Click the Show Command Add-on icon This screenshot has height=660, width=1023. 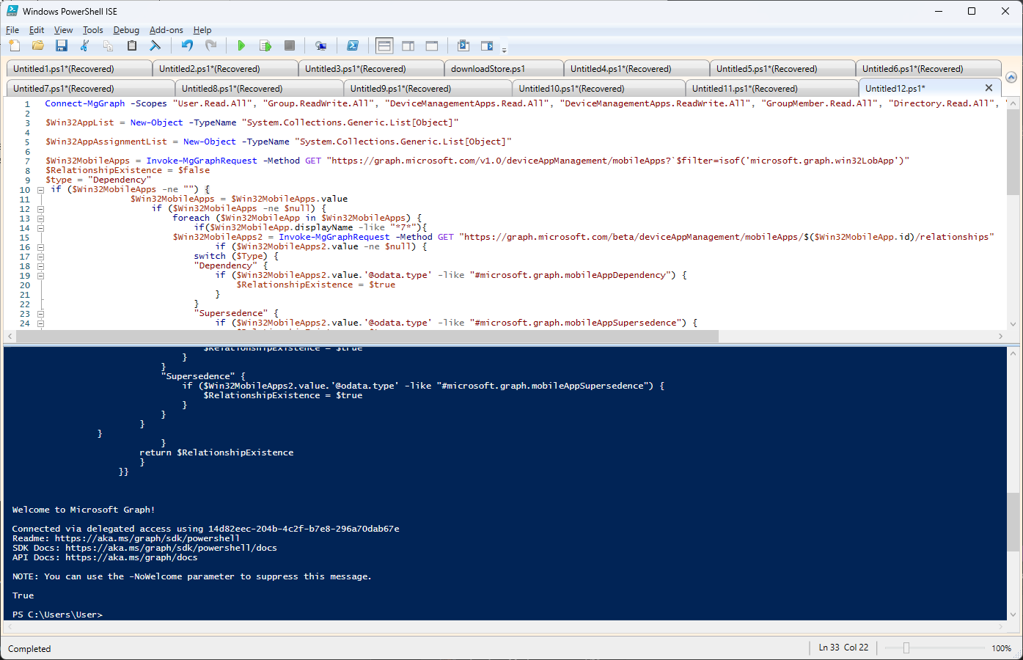[x=487, y=45]
